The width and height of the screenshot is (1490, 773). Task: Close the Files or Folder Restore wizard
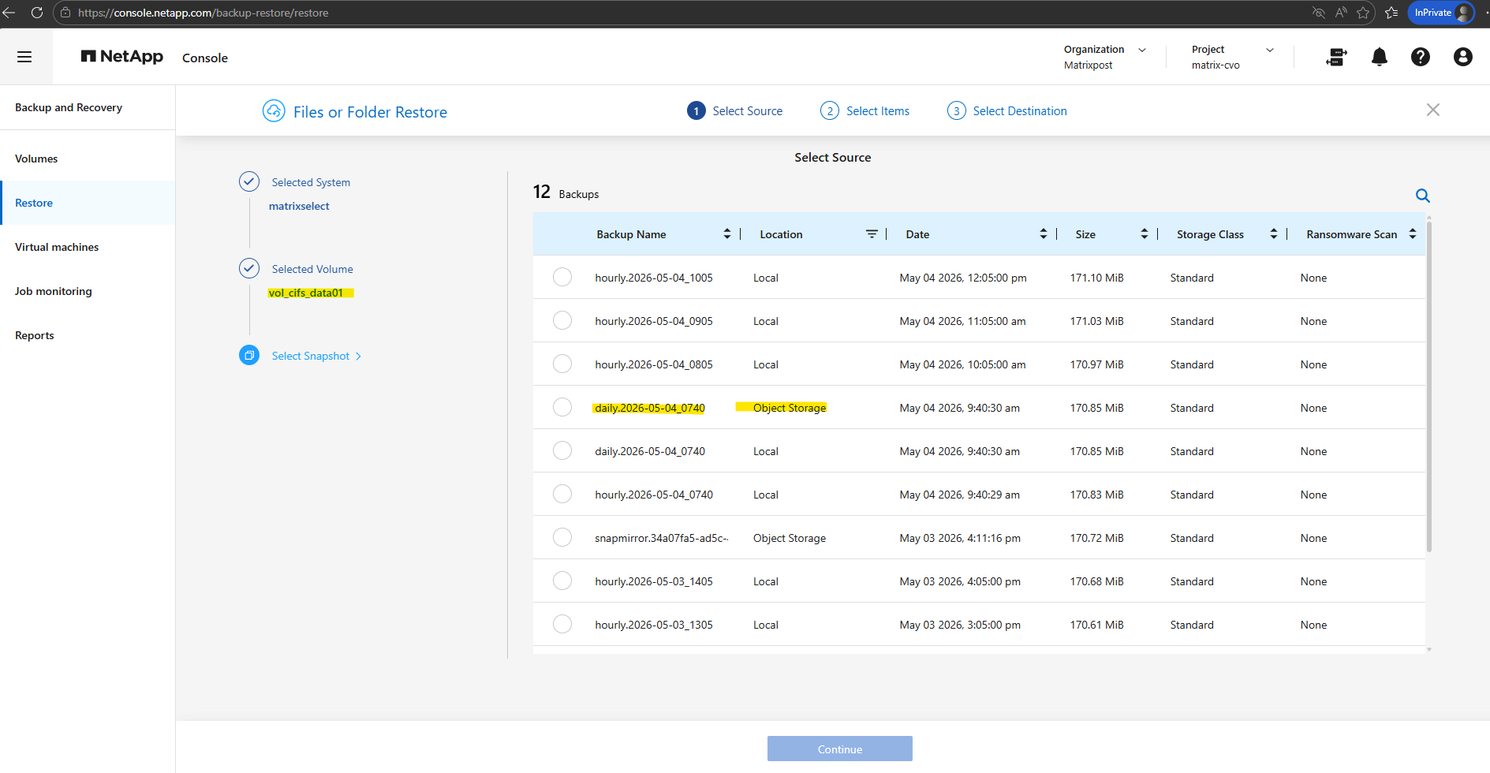(x=1432, y=110)
